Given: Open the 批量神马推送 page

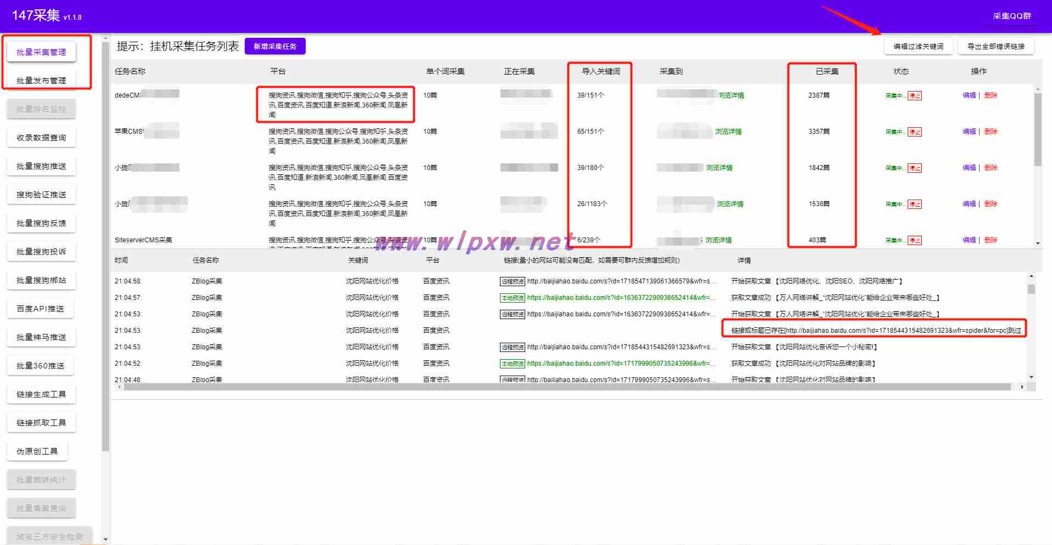Looking at the screenshot, I should pos(41,337).
